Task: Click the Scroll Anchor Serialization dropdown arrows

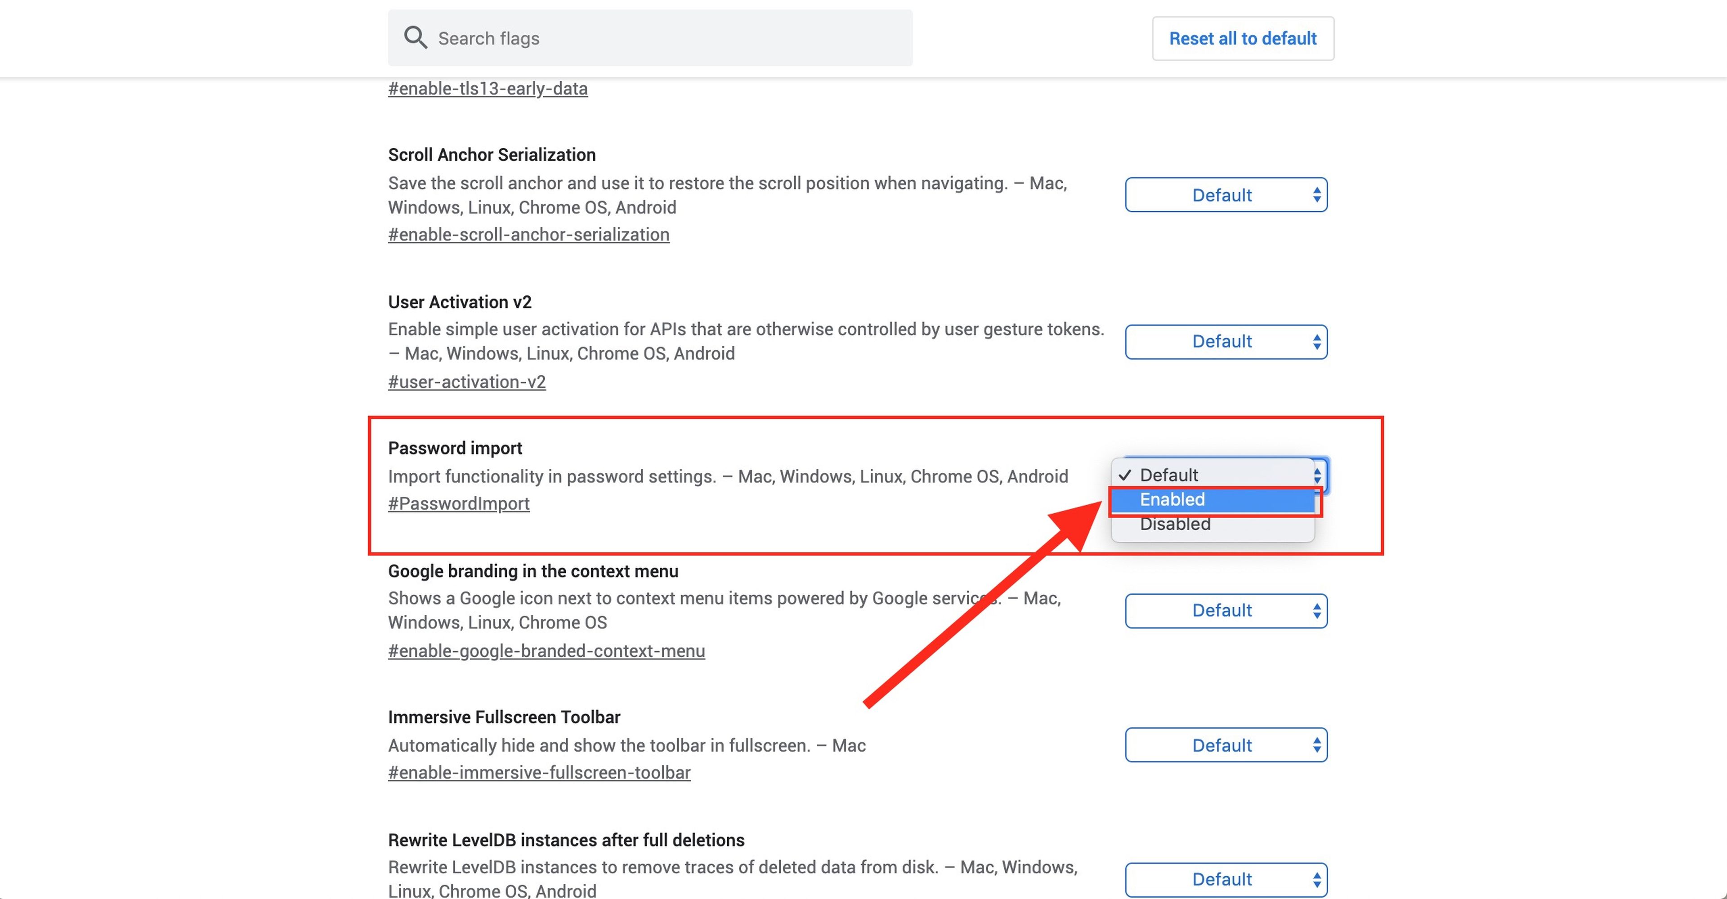Action: 1317,195
